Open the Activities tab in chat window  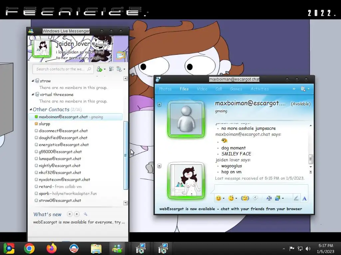[260, 89]
